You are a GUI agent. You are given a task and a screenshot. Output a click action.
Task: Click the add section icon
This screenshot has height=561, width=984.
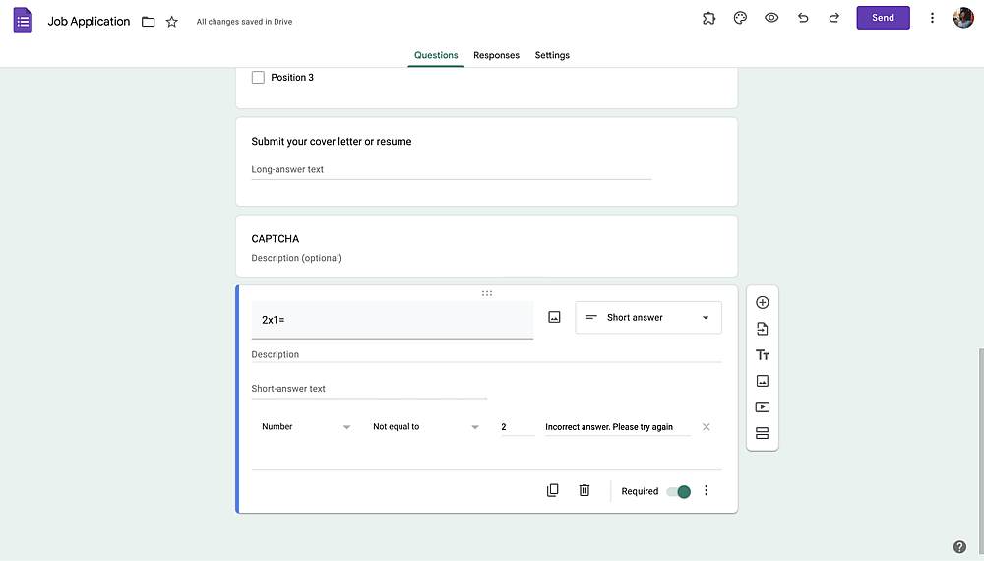tap(763, 433)
